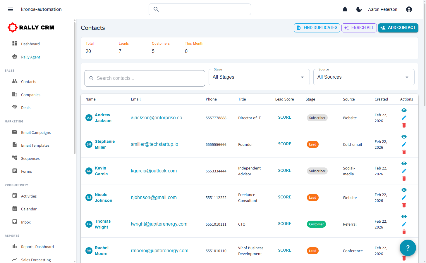Screen dimensions: 426x263
Task: Open the Dashboard page
Action: tap(30, 44)
